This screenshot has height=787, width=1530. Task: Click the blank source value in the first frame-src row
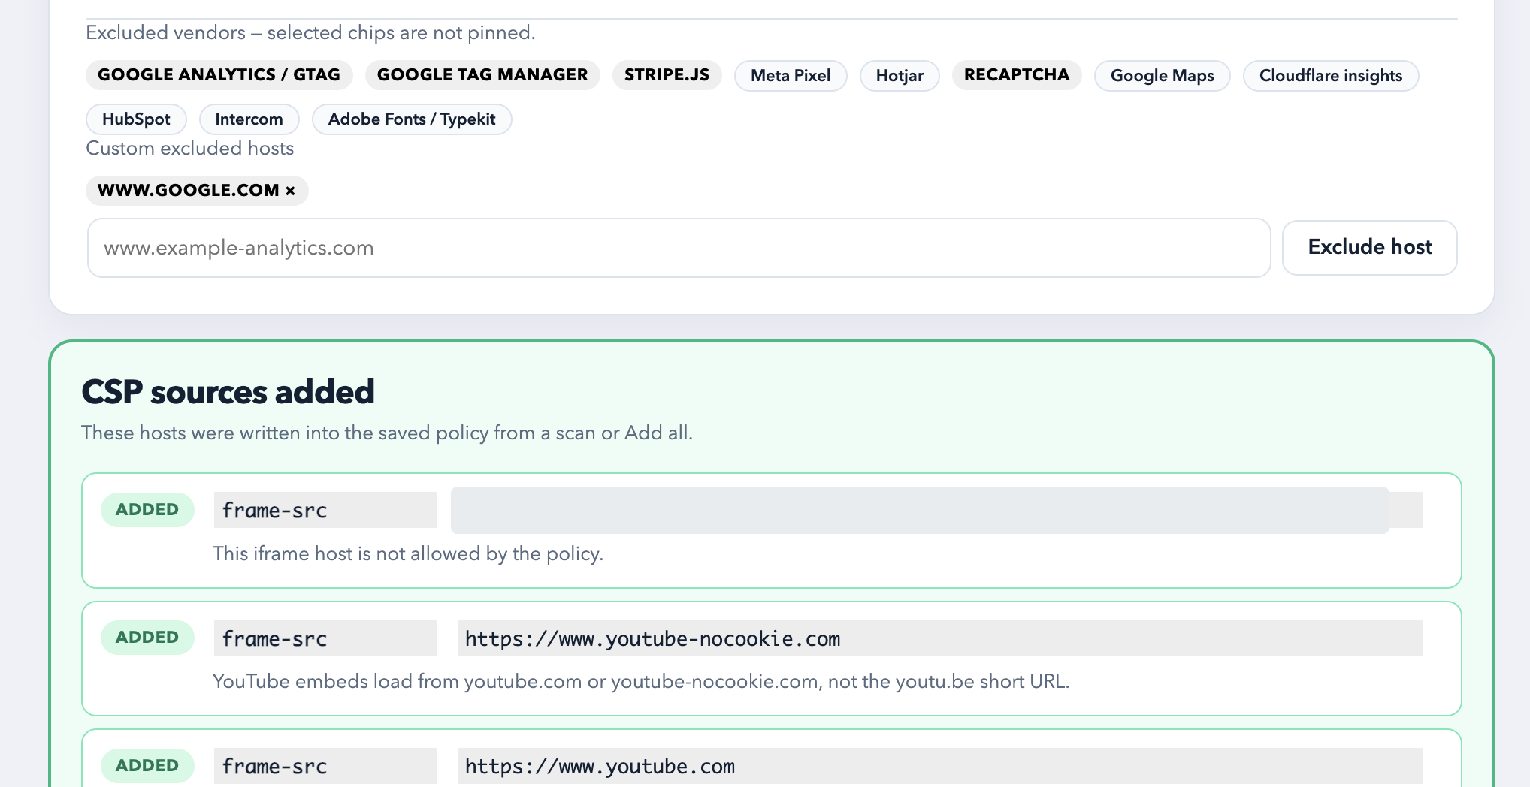pos(936,510)
